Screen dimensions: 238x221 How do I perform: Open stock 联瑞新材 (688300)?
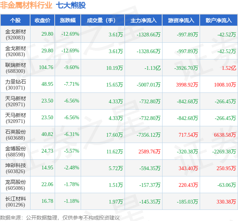click(x=15, y=68)
